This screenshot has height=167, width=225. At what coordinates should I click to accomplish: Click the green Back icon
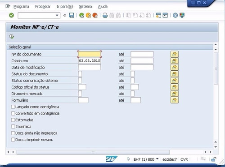[81, 15]
